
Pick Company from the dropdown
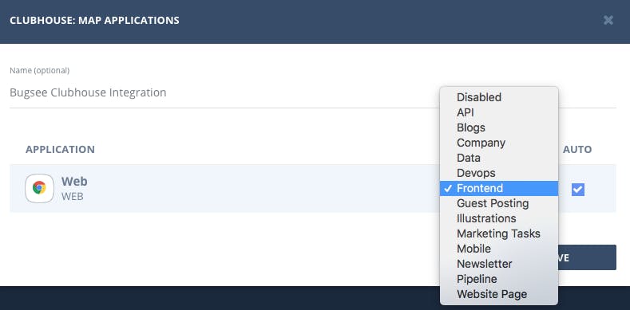pos(499,143)
